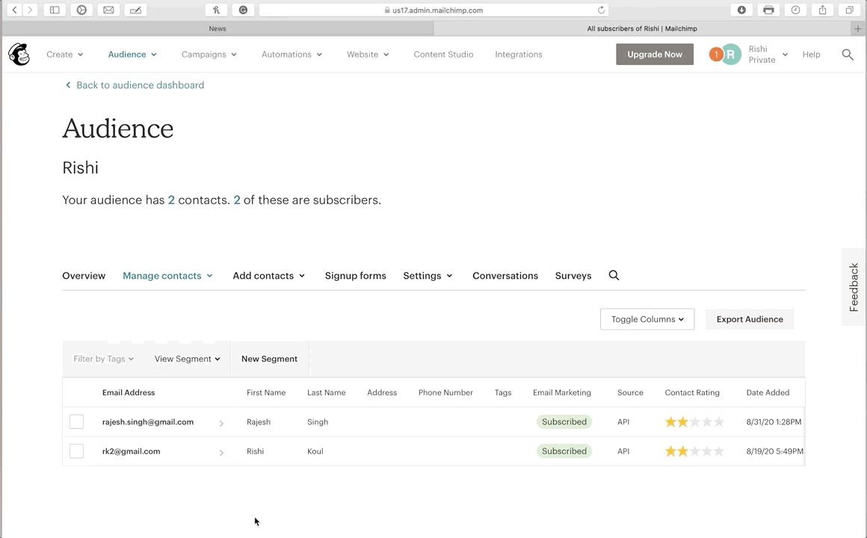Open the Feedback side tab
The width and height of the screenshot is (867, 538).
pyautogui.click(x=854, y=287)
